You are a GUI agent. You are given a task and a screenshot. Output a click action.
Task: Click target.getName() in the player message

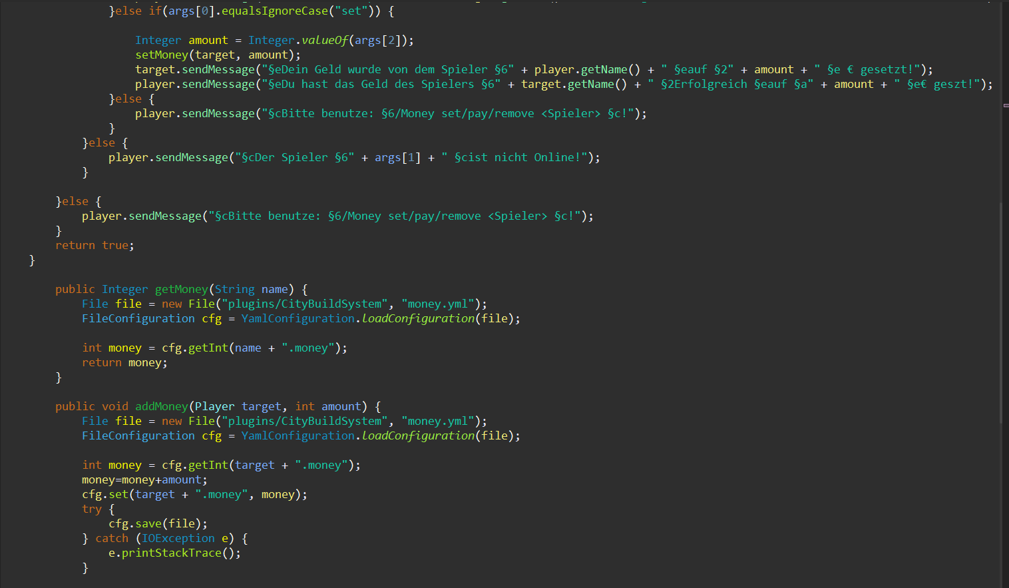tap(574, 84)
